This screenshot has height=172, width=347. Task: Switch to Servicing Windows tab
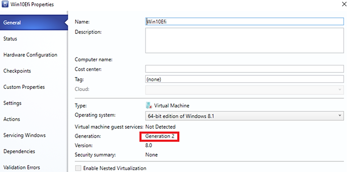coord(24,135)
